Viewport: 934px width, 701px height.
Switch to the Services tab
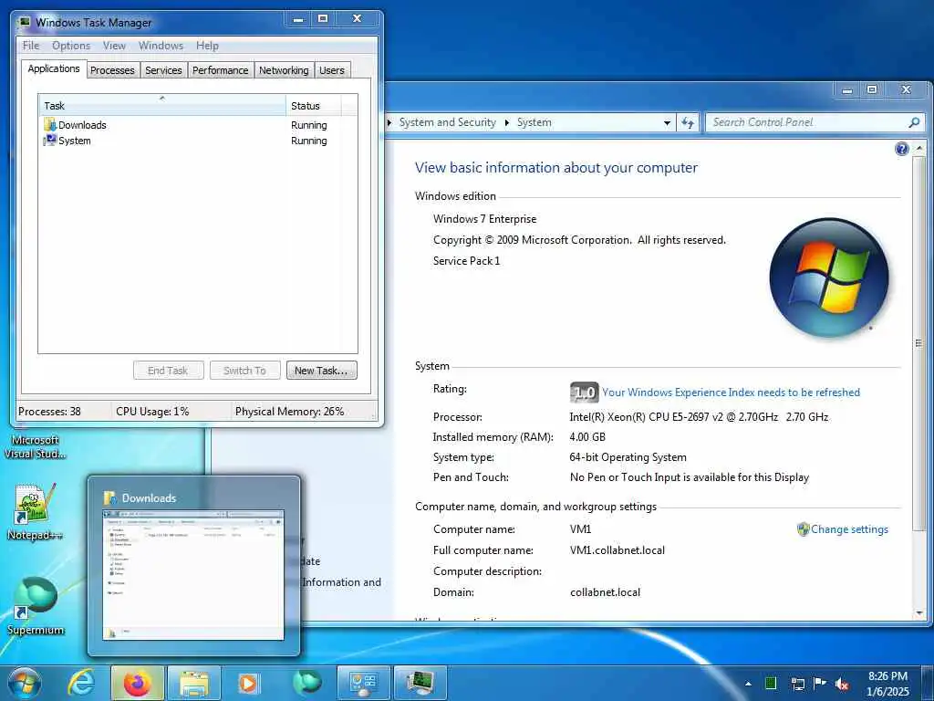coord(163,70)
